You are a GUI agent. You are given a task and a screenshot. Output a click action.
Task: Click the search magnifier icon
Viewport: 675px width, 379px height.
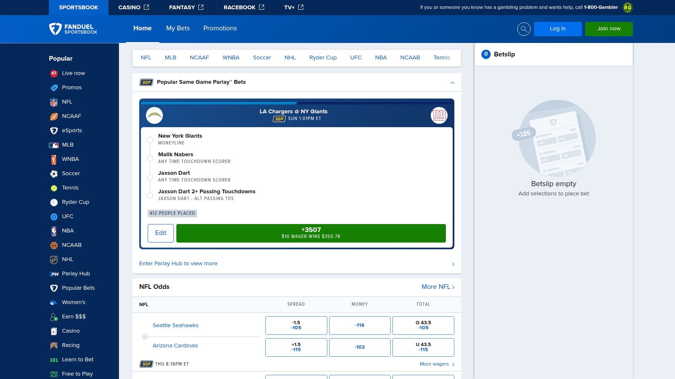pos(524,29)
